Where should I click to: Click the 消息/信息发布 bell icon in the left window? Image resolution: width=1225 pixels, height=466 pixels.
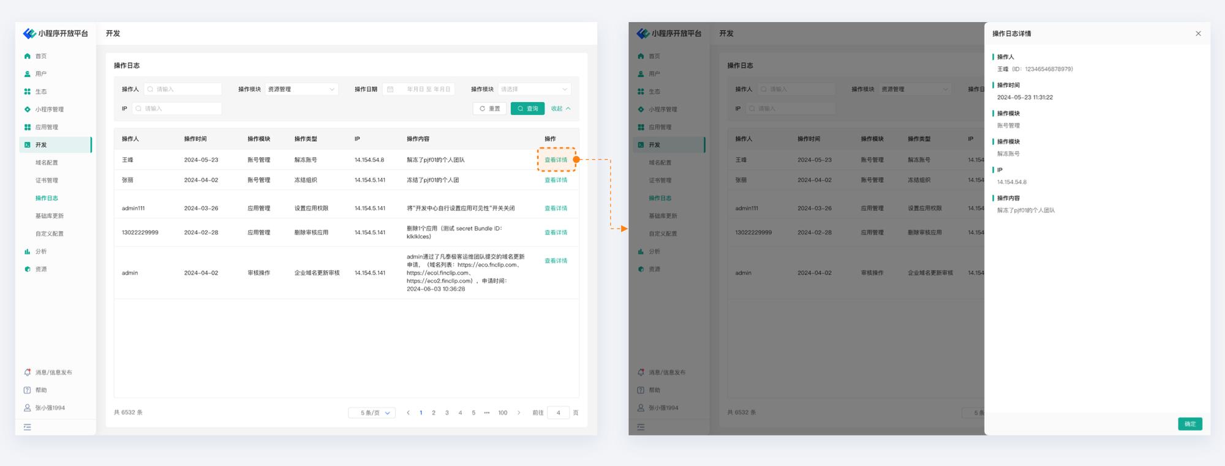tap(27, 372)
